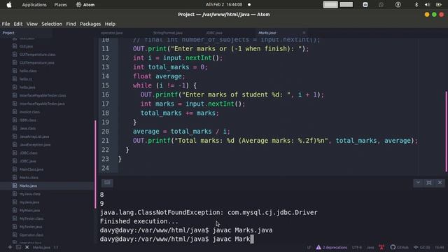Open GUITemperature.class file
Image resolution: width=448 pixels, height=252 pixels.
37,55
